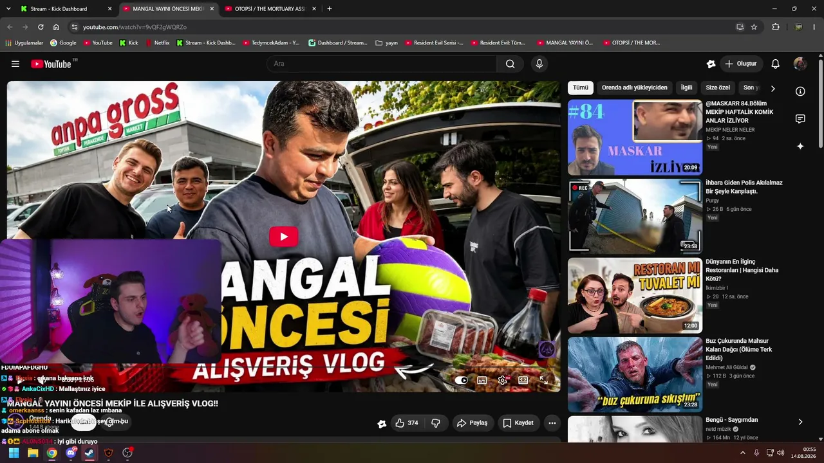The width and height of the screenshot is (824, 463).
Task: Open File Explorer from taskbar
Action: (x=33, y=453)
